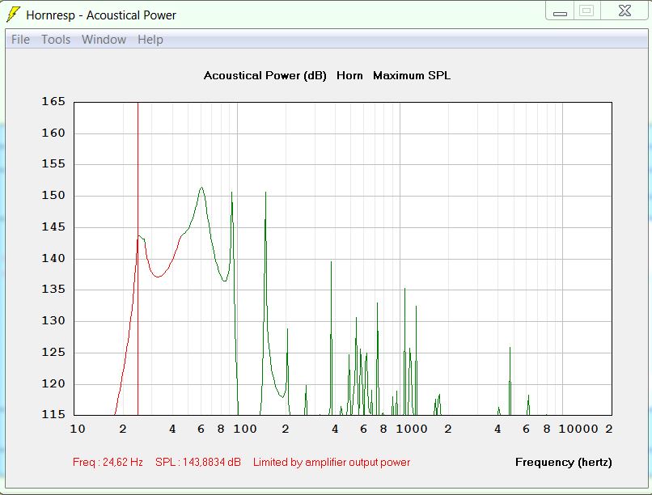Click the 165 y-axis label
The image size is (652, 495).
(53, 101)
